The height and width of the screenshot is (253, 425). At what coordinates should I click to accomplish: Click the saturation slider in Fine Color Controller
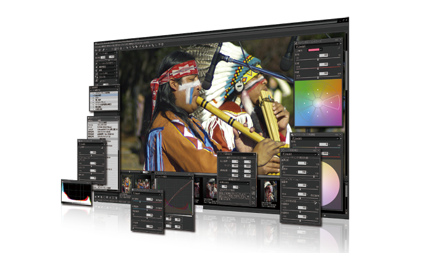318,68
